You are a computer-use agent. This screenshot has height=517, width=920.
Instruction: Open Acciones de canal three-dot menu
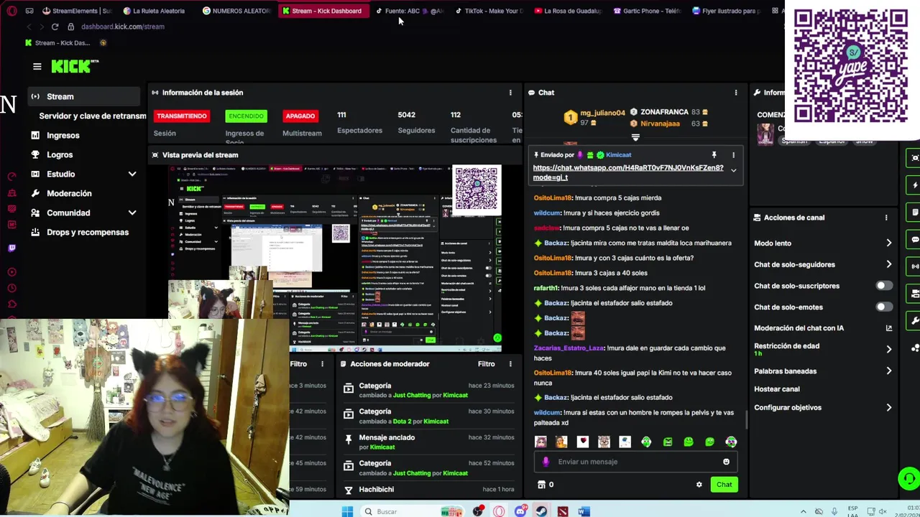[885, 218]
